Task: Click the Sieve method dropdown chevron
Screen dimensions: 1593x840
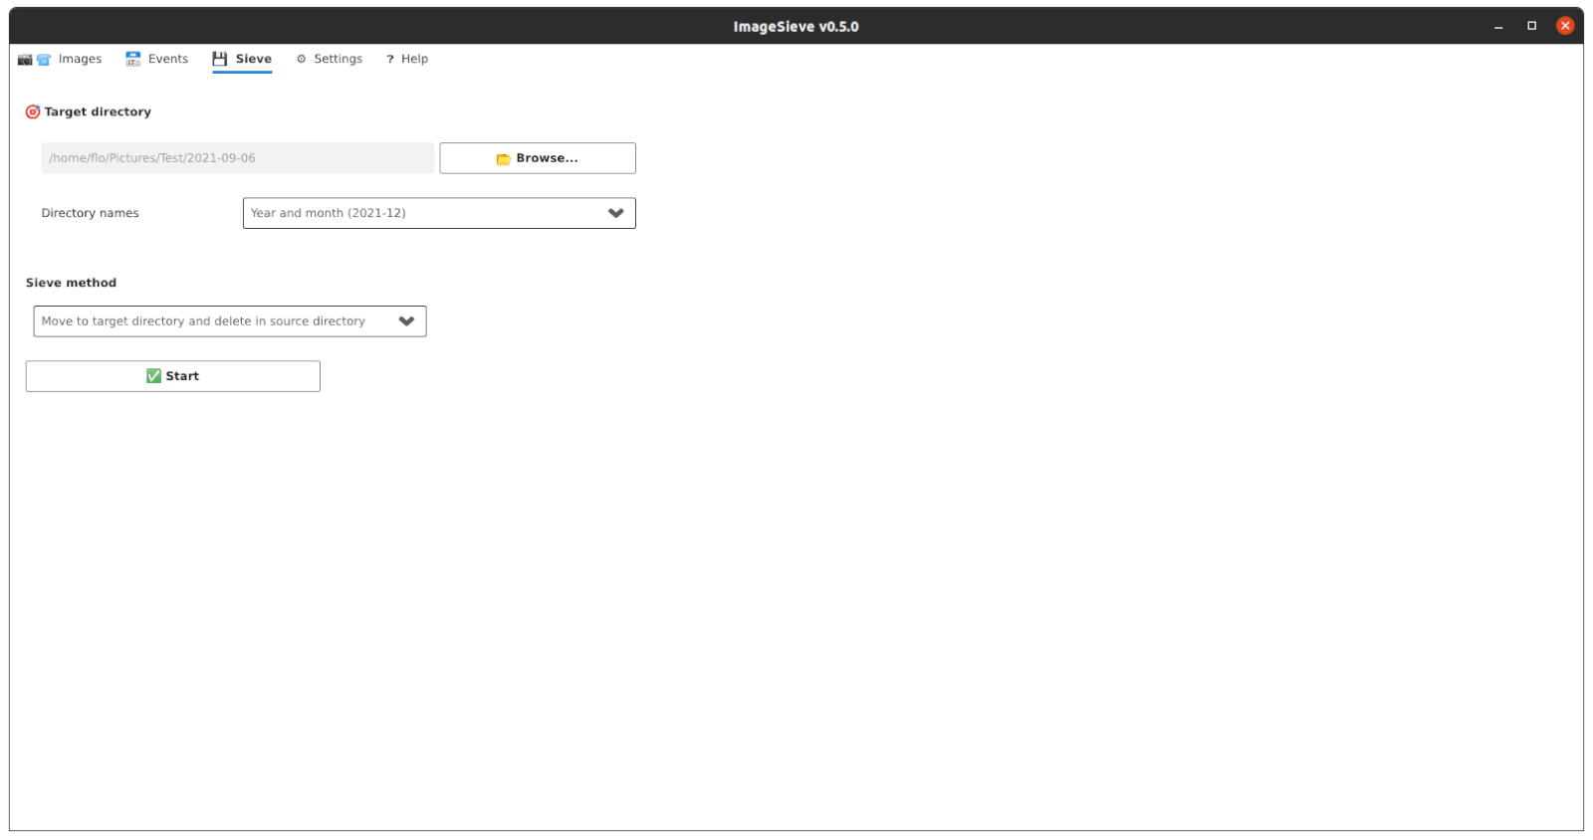Action: [406, 321]
